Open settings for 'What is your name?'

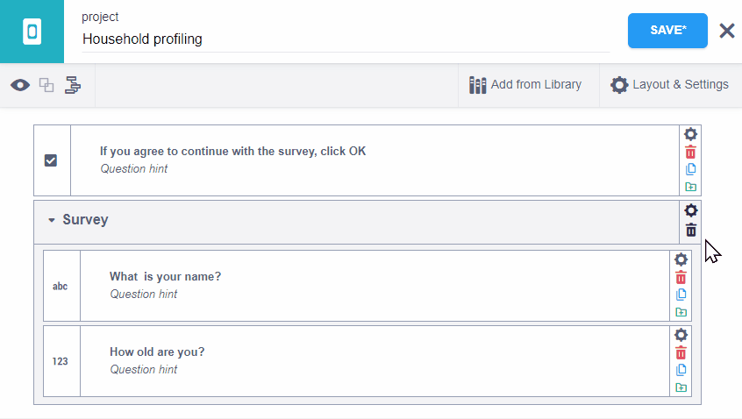click(x=681, y=259)
